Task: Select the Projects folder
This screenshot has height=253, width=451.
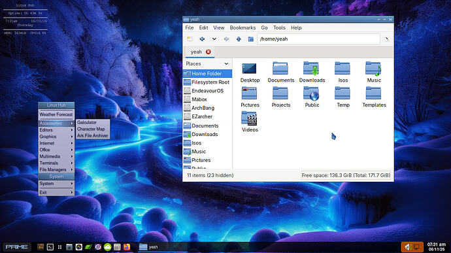Action: [280, 97]
